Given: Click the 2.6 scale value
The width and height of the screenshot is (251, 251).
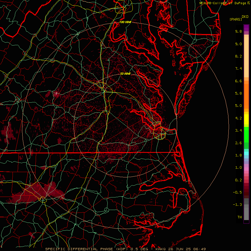Looking at the screenshot, I should pos(238,143).
